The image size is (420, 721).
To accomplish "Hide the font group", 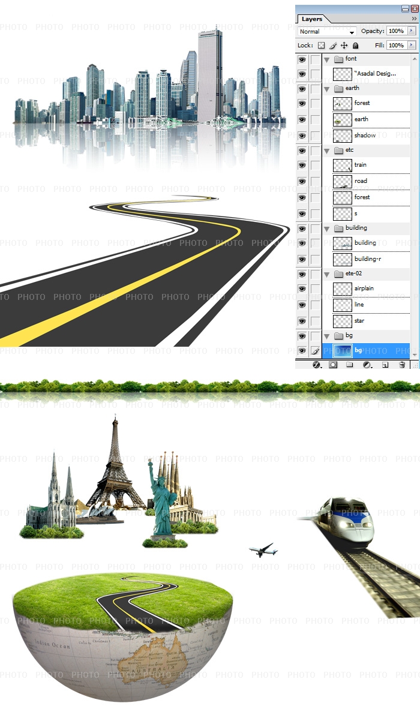I will (302, 59).
